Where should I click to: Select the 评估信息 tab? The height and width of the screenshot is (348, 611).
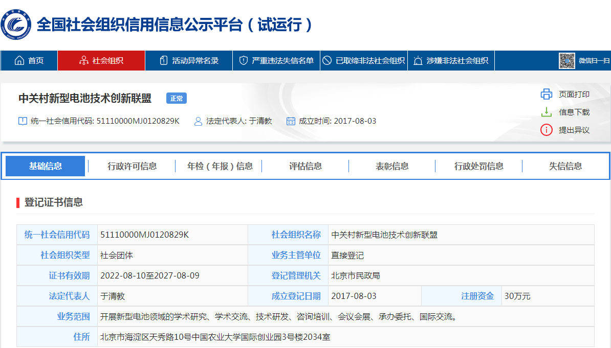(305, 166)
